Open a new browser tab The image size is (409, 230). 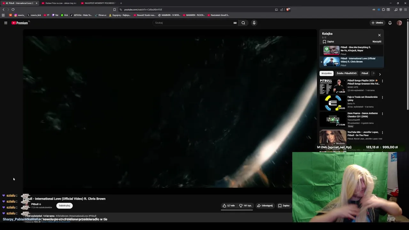121,3
